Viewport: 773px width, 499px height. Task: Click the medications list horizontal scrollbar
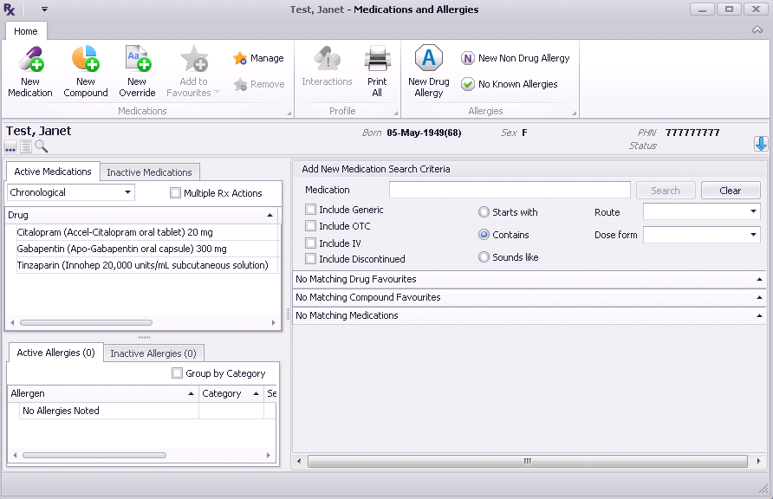tap(87, 322)
